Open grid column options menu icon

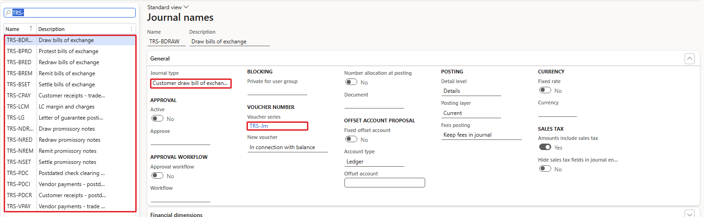coord(132,29)
